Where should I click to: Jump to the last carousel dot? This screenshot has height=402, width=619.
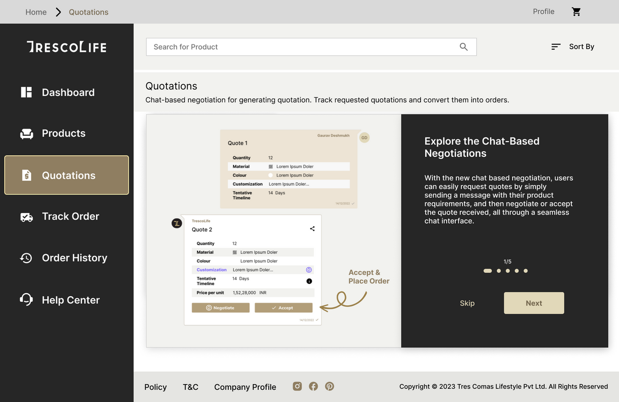click(525, 271)
